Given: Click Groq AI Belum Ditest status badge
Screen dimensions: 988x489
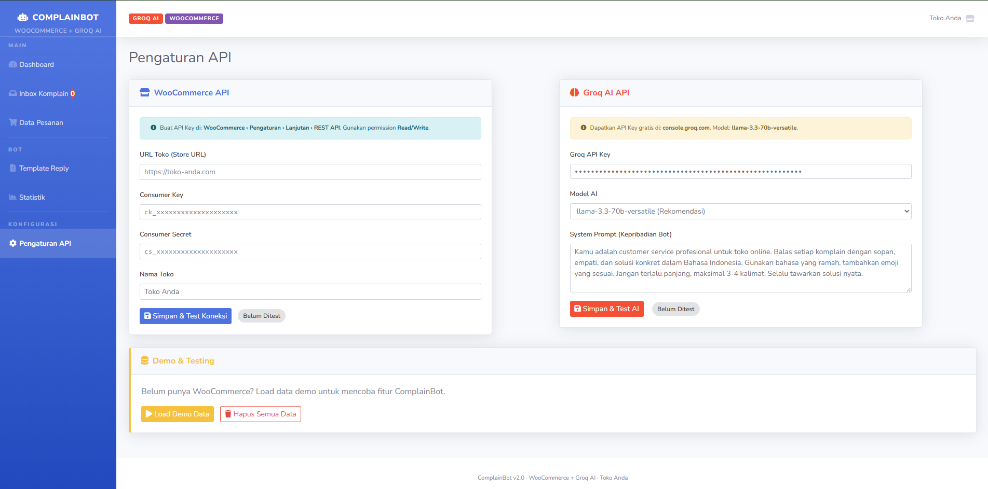Looking at the screenshot, I should [x=675, y=309].
